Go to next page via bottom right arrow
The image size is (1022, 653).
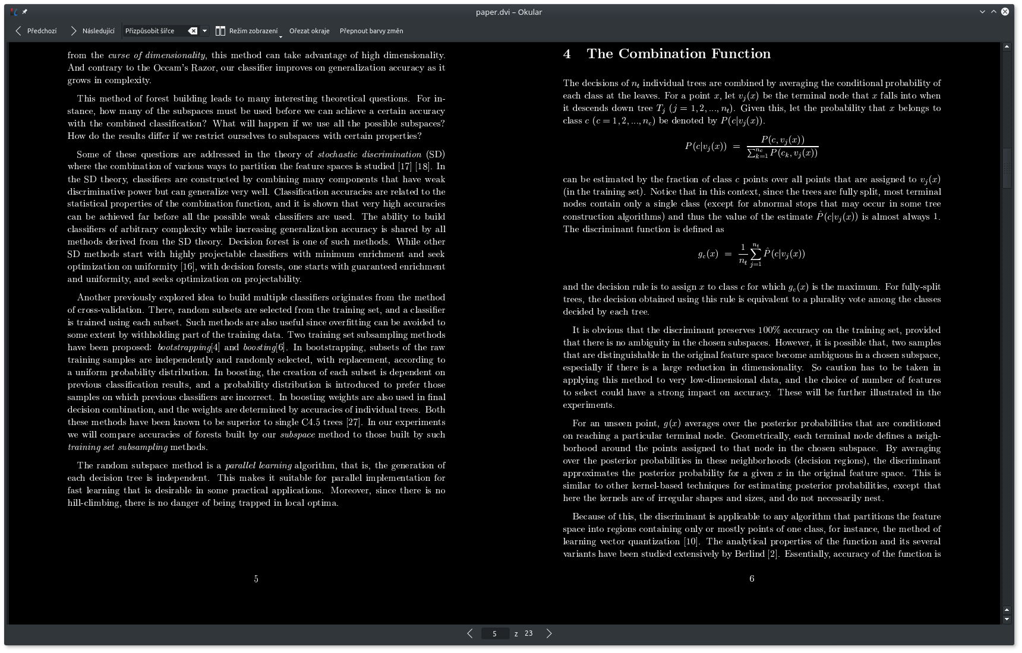click(x=549, y=633)
